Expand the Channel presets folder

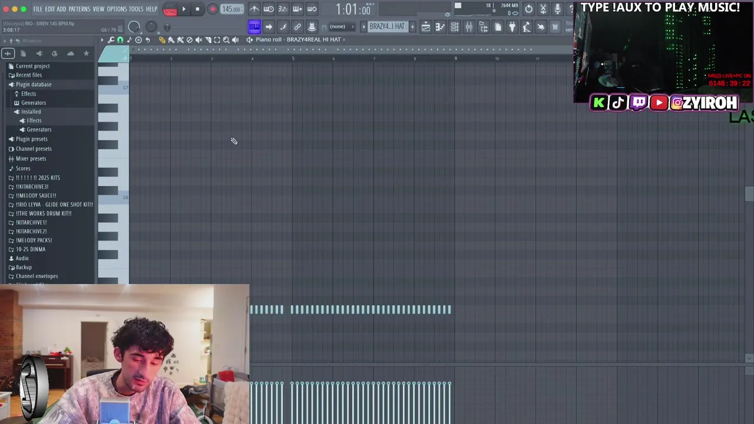point(34,149)
